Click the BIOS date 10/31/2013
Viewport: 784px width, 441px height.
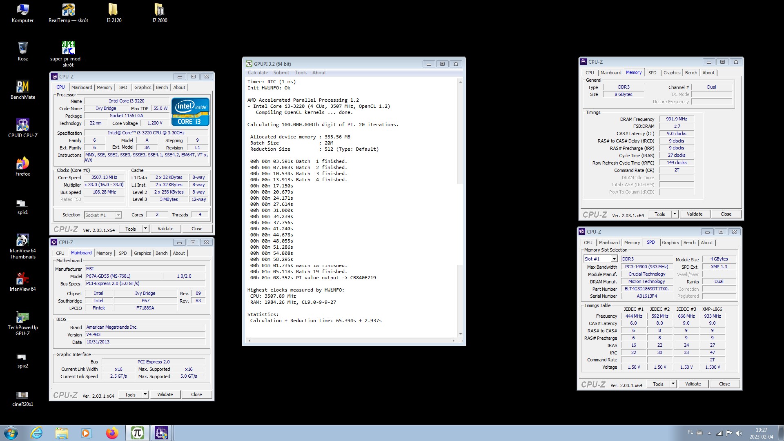[x=145, y=342]
